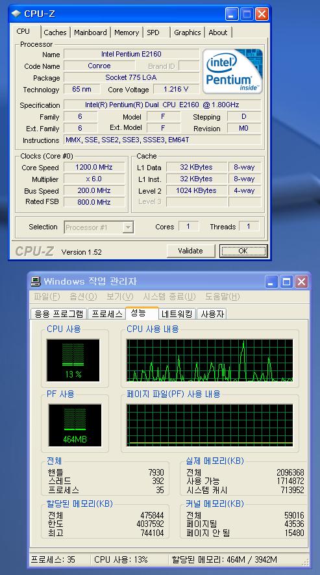Click the Task Manager title bar icon
The width and height of the screenshot is (320, 575).
coord(36,281)
